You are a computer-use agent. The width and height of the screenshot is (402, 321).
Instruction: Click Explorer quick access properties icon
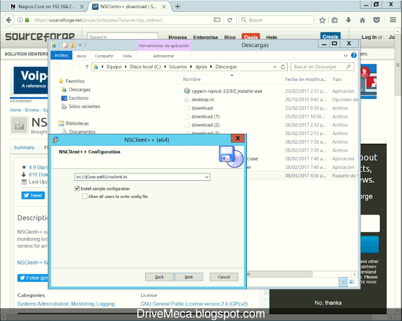pyautogui.click(x=65, y=45)
